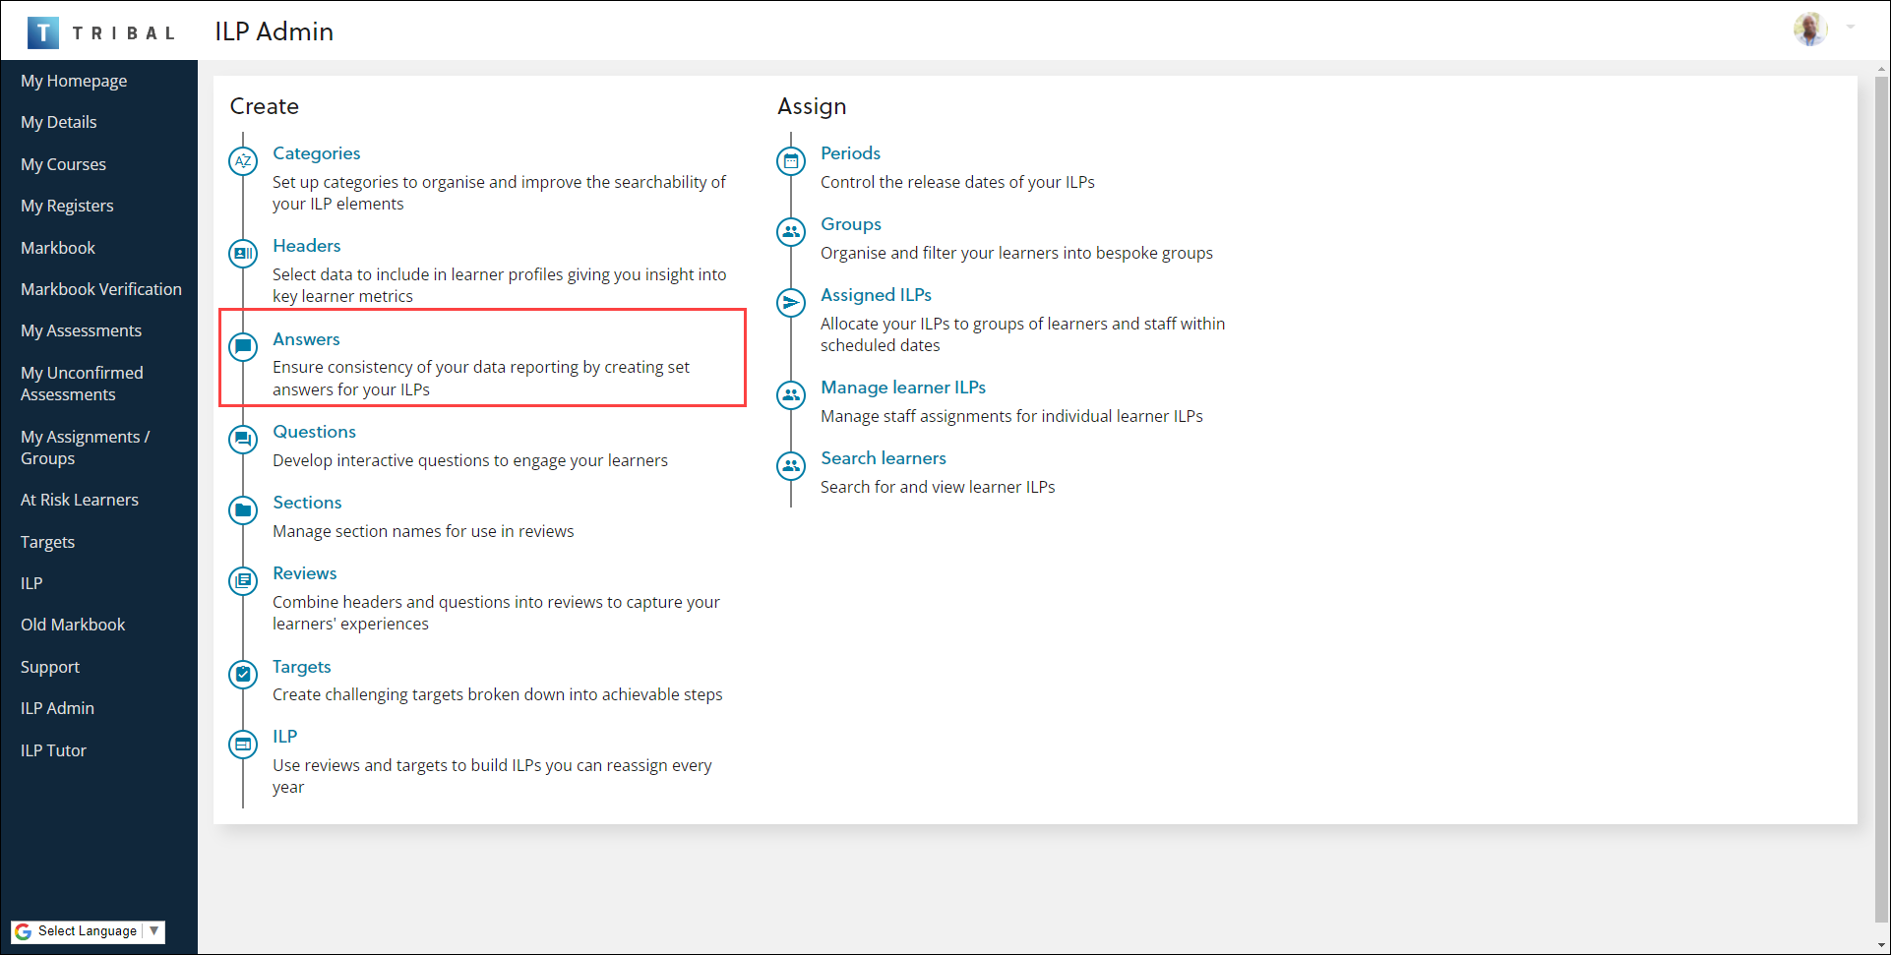Viewport: 1891px width, 955px height.
Task: Click the Reviews document icon
Action: [x=242, y=581]
